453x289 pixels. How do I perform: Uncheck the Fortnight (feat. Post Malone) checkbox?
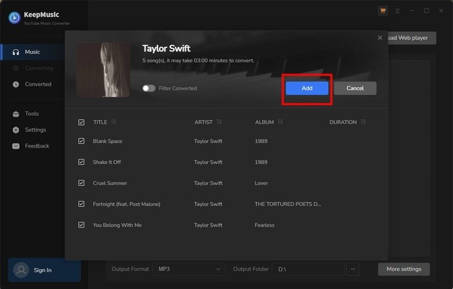tap(82, 204)
